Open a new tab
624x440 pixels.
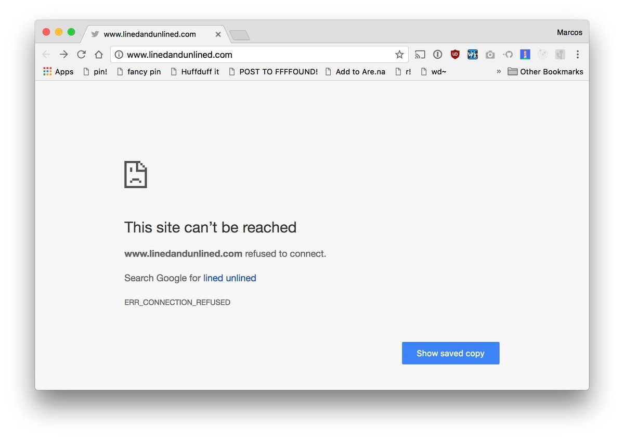pyautogui.click(x=240, y=35)
